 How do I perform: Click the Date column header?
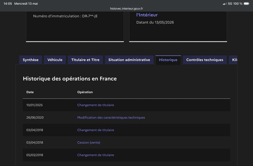click(x=30, y=92)
